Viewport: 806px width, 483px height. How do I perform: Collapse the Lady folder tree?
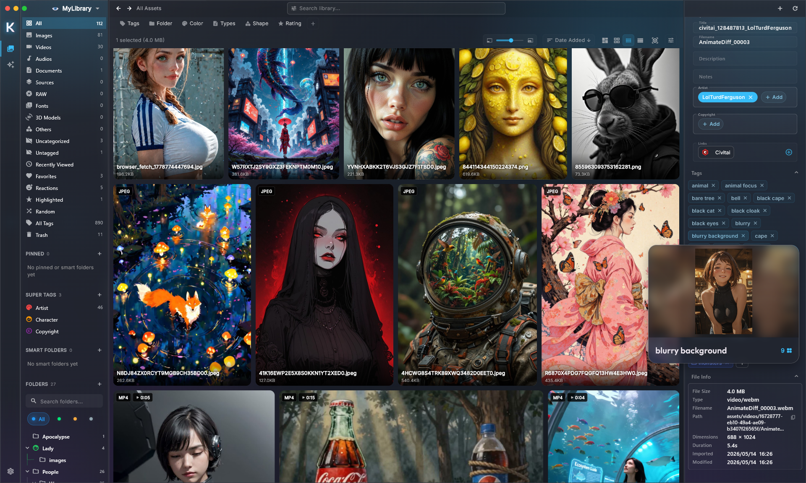pyautogui.click(x=27, y=448)
